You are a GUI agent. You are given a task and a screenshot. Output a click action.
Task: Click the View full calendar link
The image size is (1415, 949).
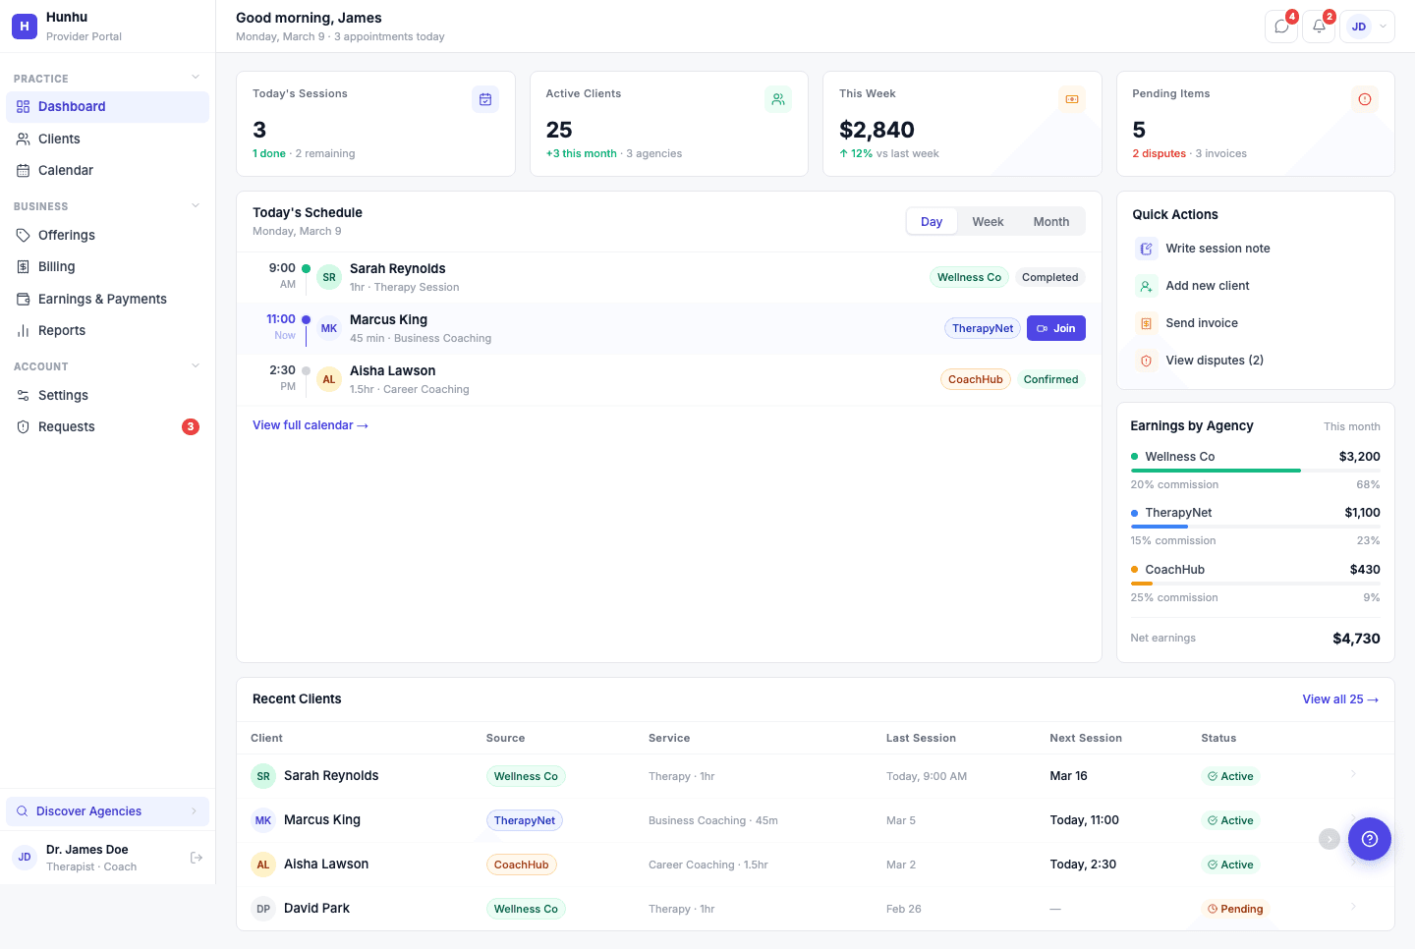point(311,424)
